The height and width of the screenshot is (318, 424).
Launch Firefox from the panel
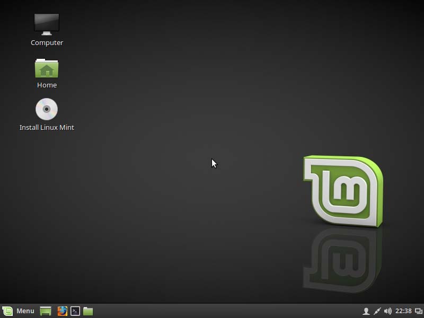tap(63, 311)
